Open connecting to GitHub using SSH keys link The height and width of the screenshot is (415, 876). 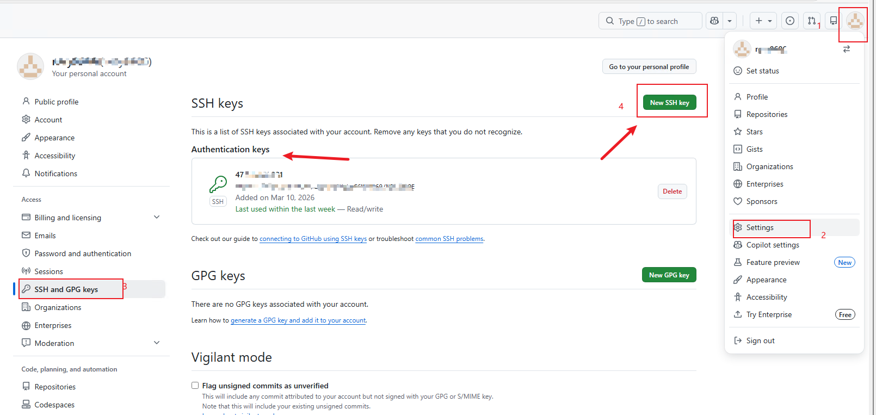point(313,239)
